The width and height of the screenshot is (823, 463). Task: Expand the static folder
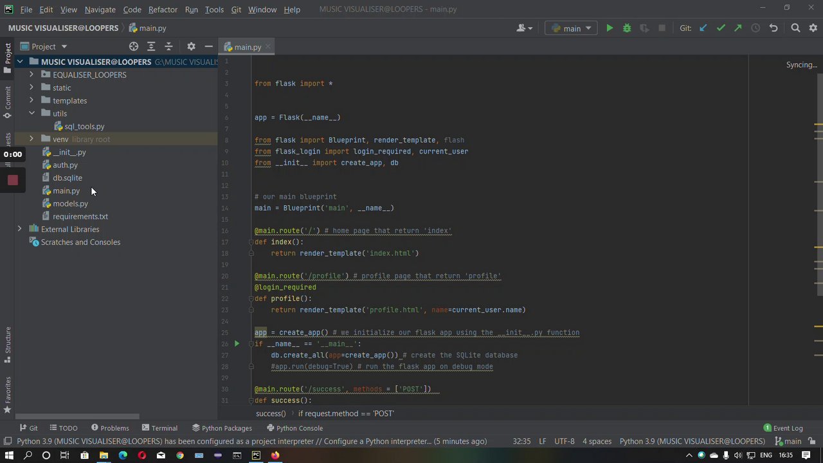[x=32, y=87]
